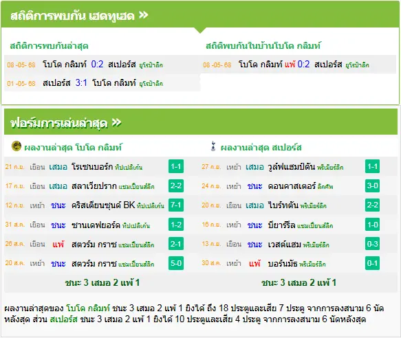Click the 21 ก.ย. date in Bodo form

tap(15, 167)
